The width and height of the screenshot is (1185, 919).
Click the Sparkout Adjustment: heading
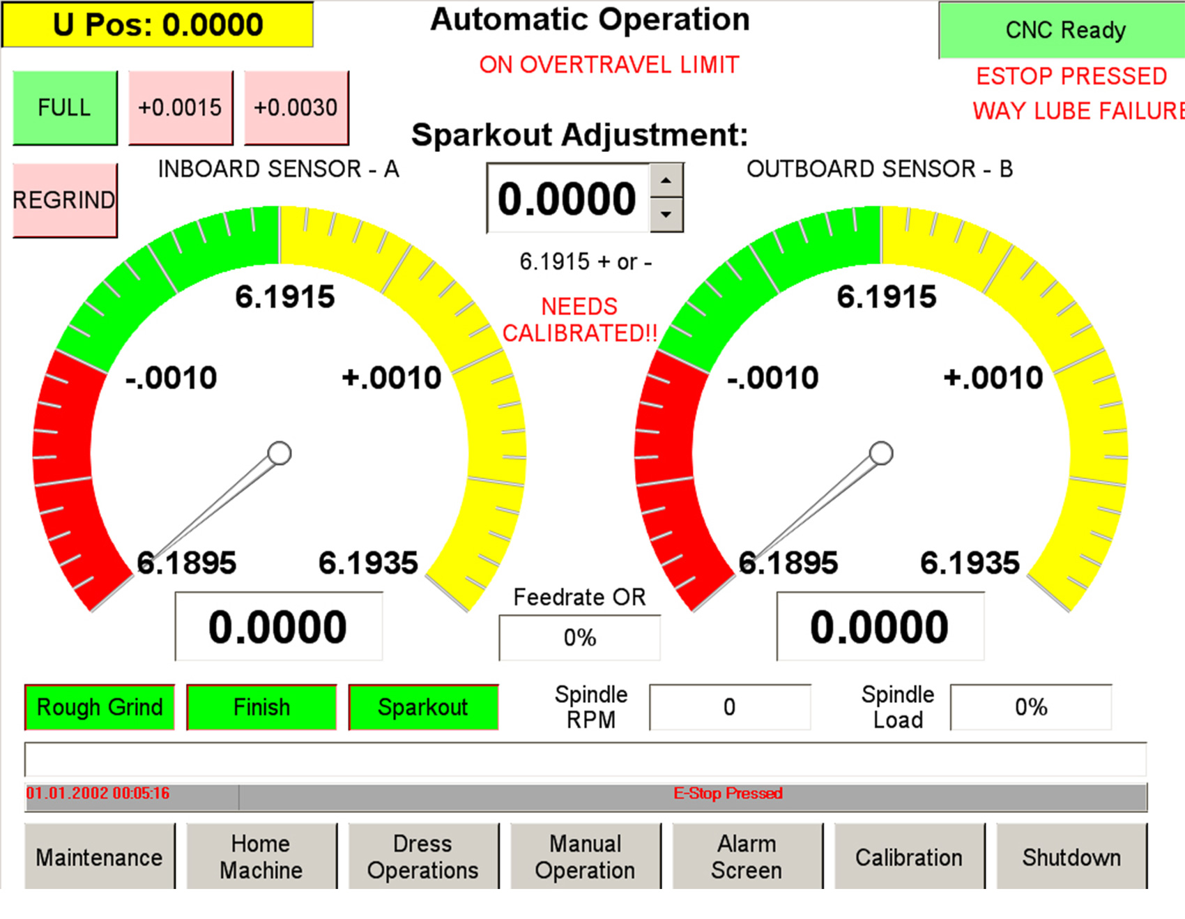(x=579, y=135)
